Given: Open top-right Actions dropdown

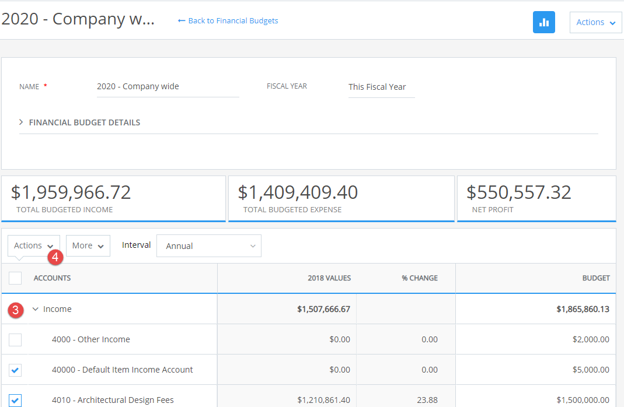Looking at the screenshot, I should pos(596,22).
